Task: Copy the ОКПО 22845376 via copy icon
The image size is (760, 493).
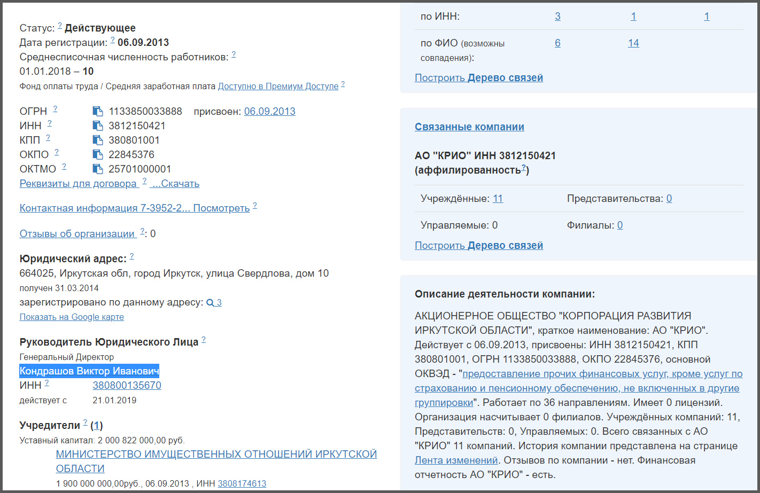Action: 98,154
